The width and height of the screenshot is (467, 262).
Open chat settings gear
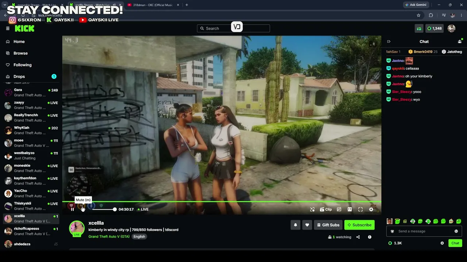[x=442, y=243]
